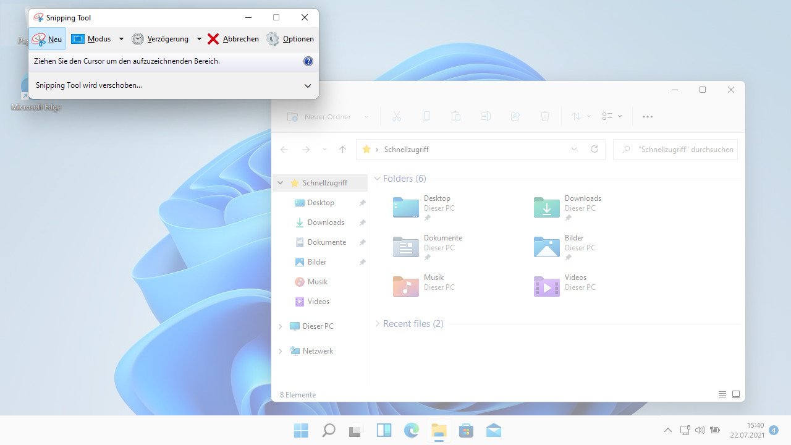The width and height of the screenshot is (791, 445).
Task: Open the Verzögerung timer icon
Action: pyautogui.click(x=138, y=38)
